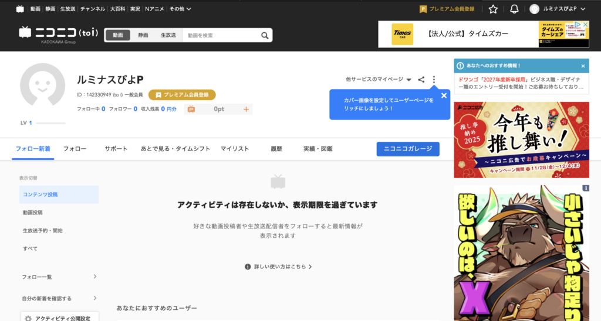601x321 pixels.
Task: Open the 履歴 tab
Action: coord(276,149)
